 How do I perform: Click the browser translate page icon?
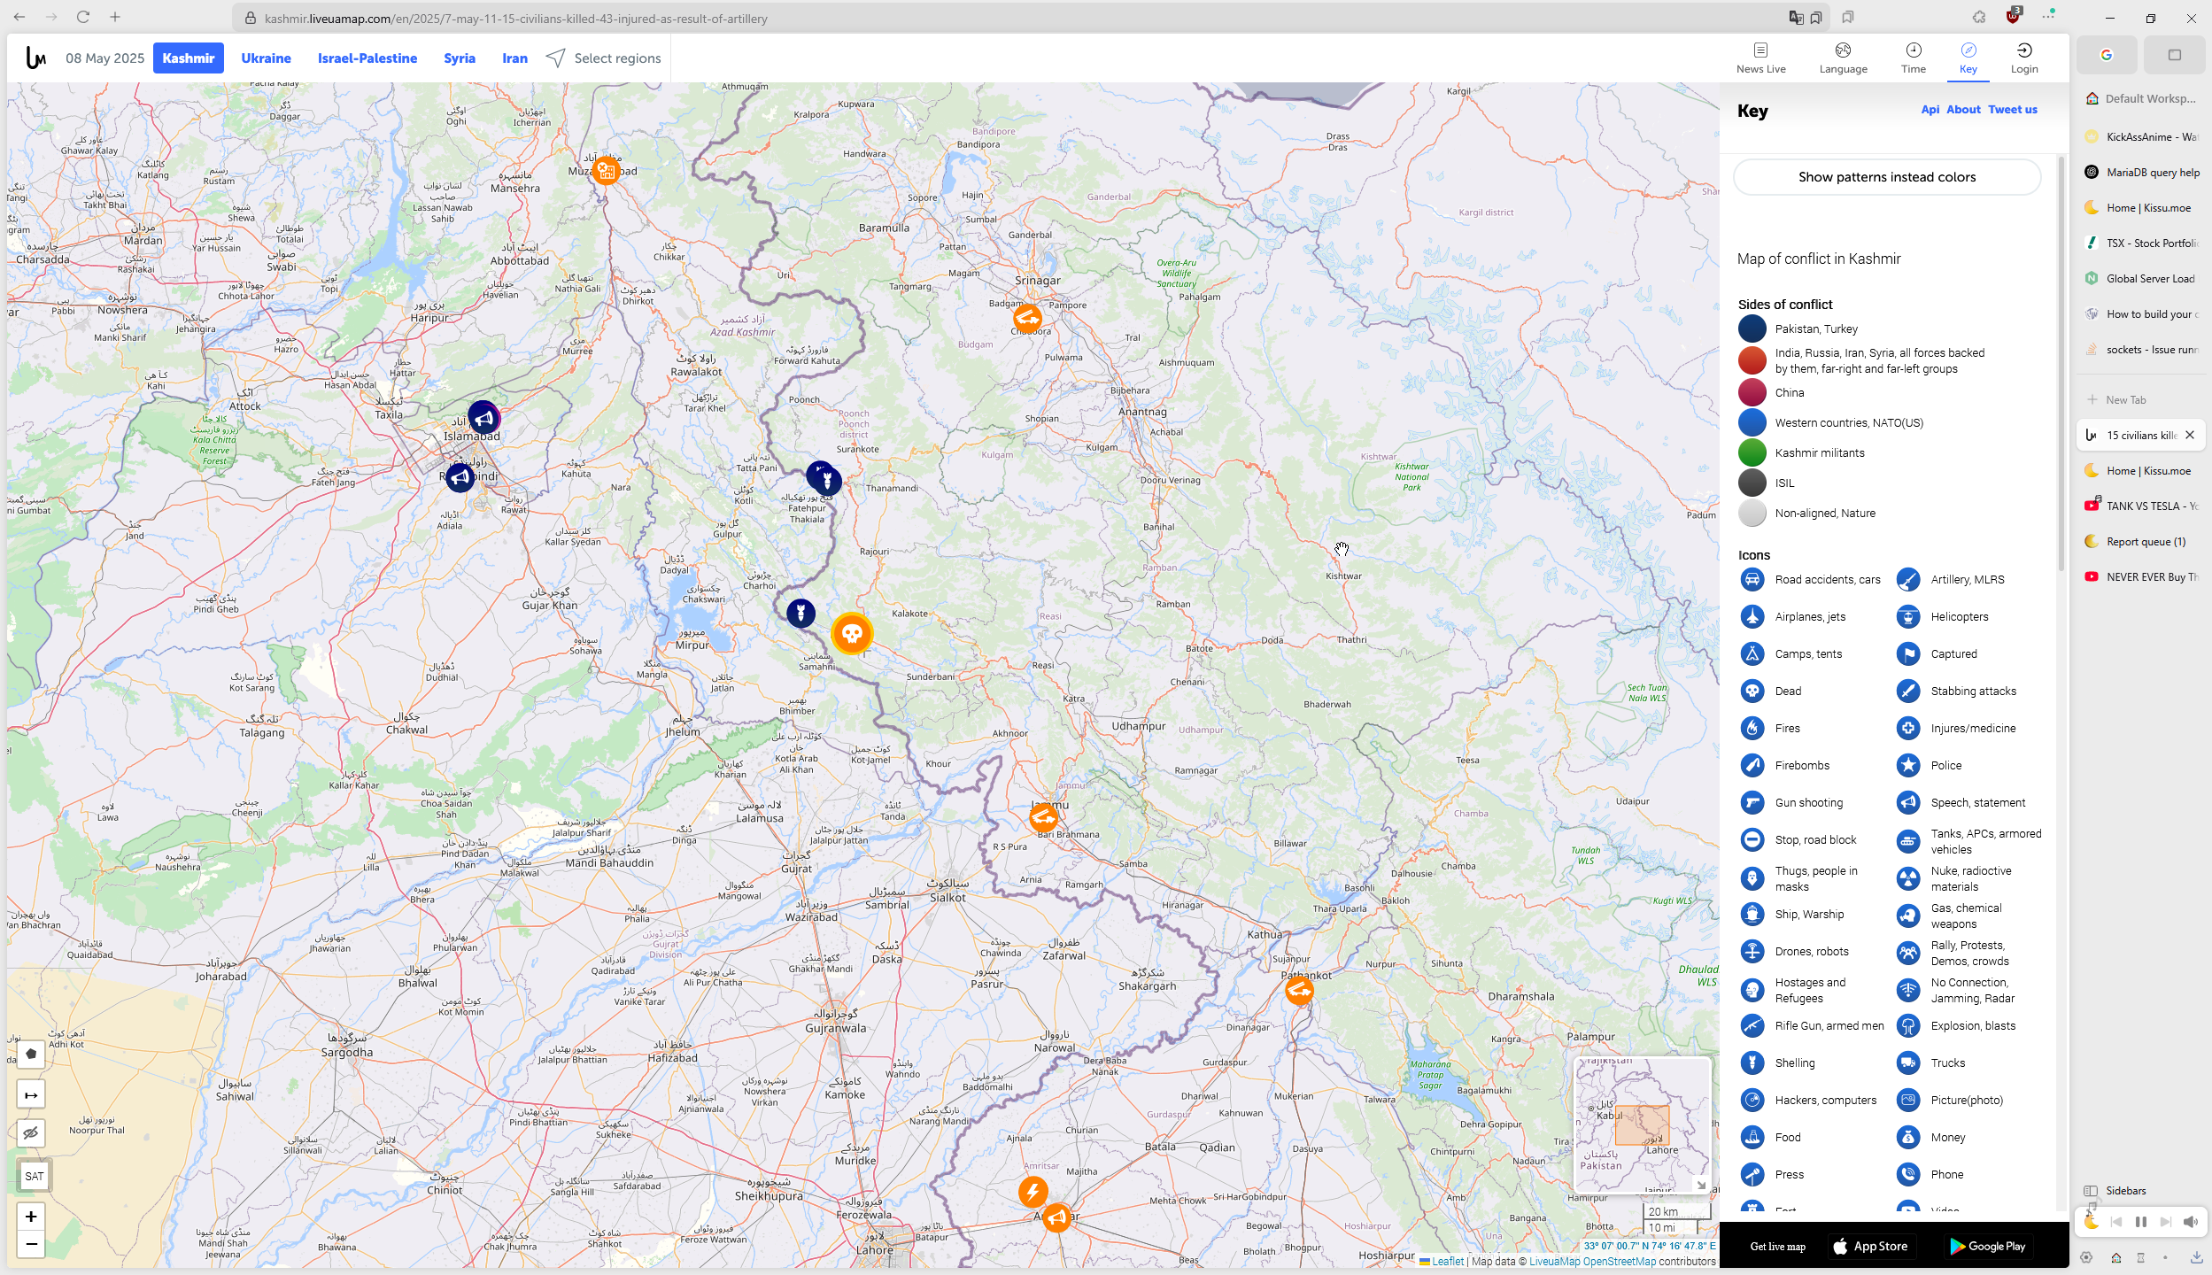[x=1796, y=18]
